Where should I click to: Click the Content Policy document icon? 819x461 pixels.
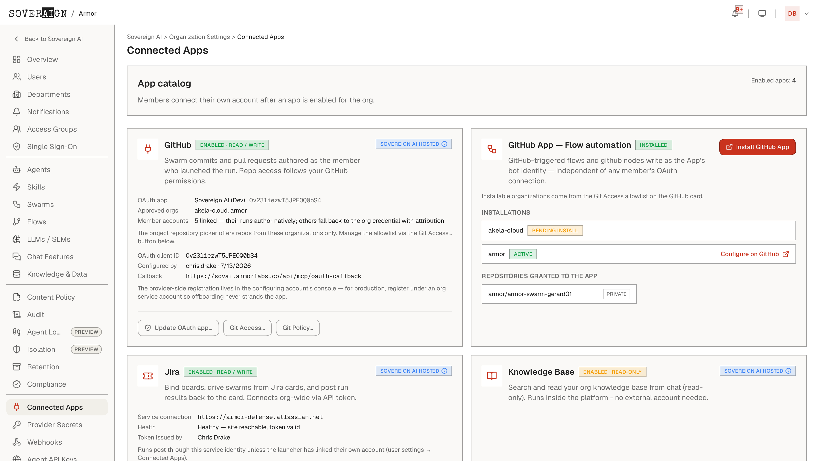pos(17,297)
